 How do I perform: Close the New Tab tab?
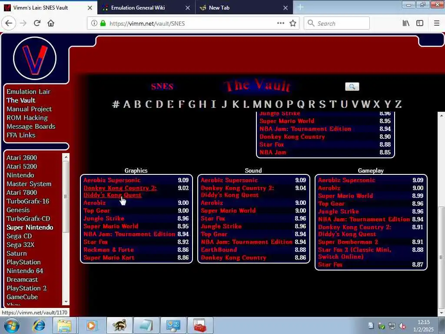(286, 8)
